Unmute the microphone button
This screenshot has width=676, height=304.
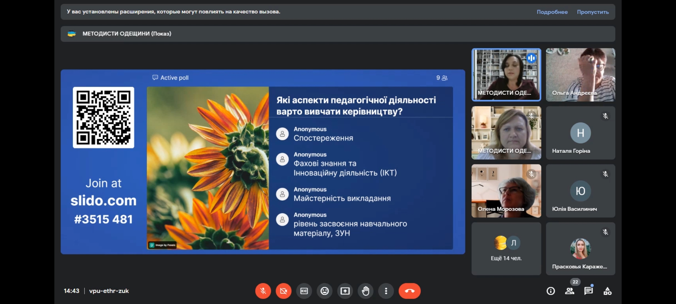click(x=263, y=291)
